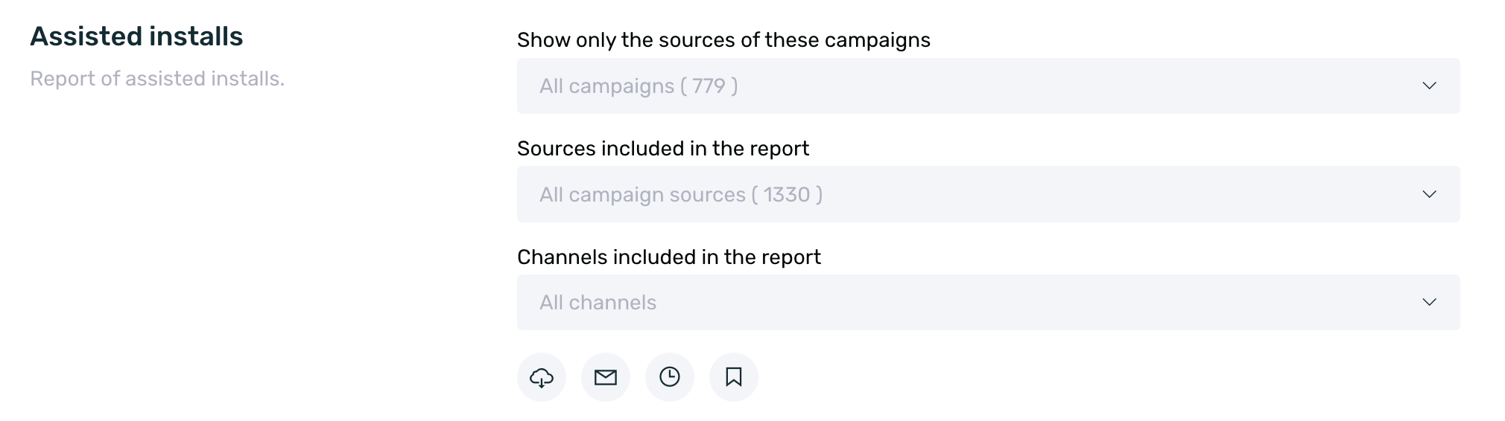
Task: Select the Assisted installs heading
Action: pos(136,36)
